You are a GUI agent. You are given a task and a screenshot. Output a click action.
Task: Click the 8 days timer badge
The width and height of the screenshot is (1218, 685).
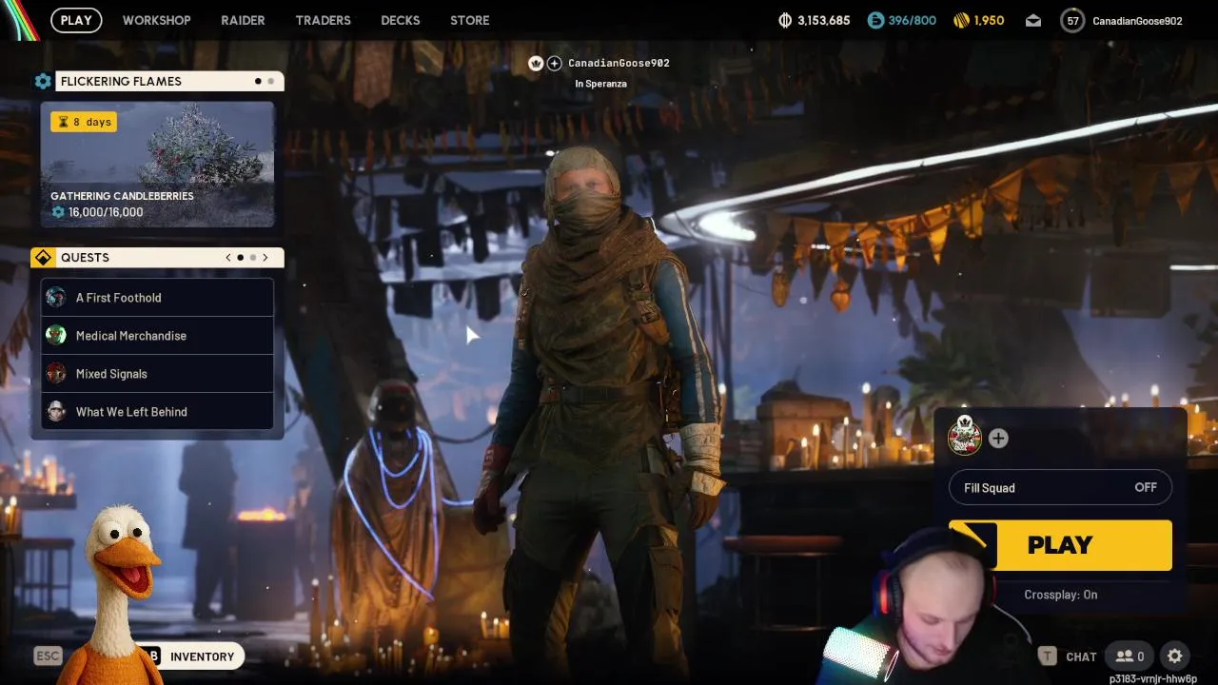pos(84,122)
